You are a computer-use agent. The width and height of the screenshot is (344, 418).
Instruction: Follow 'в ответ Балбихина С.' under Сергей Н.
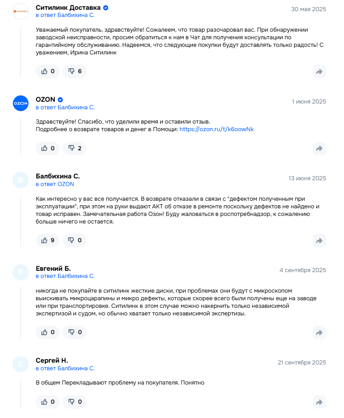pos(65,368)
